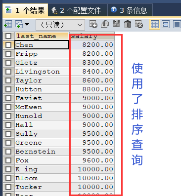Image resolution: width=181 pixels, height=196 pixels.
Task: Select Tucker's 10000.00 salary cell
Action: tap(92, 187)
